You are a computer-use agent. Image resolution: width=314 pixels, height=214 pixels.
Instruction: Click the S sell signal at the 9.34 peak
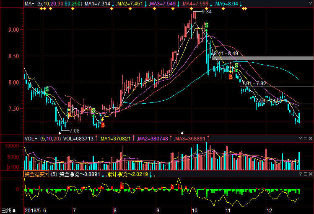[x=206, y=26]
